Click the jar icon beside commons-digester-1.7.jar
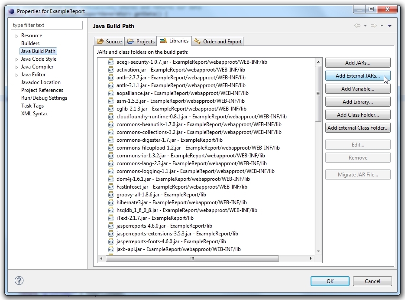 [x=111, y=140]
